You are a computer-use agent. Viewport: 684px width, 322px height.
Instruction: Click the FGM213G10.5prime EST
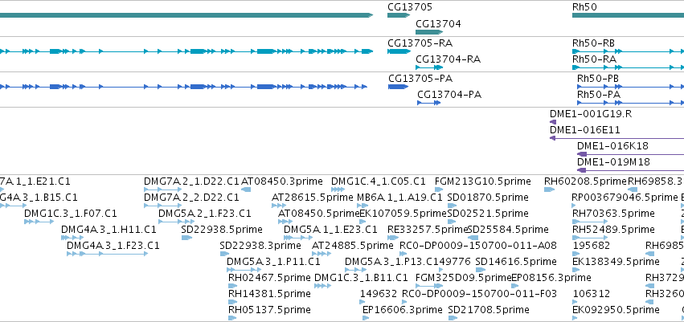440,190
